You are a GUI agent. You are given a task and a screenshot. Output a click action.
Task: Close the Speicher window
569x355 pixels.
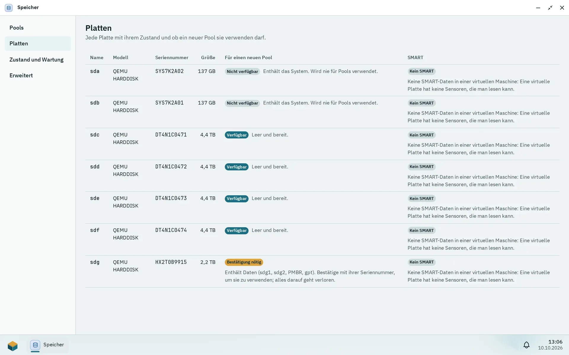point(562,8)
